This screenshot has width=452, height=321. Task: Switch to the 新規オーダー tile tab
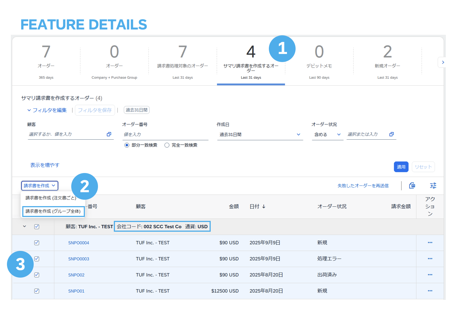tap(387, 61)
